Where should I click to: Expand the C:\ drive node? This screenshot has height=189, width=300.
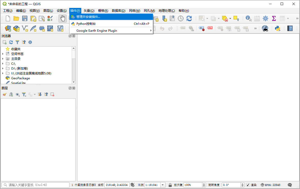[3, 64]
